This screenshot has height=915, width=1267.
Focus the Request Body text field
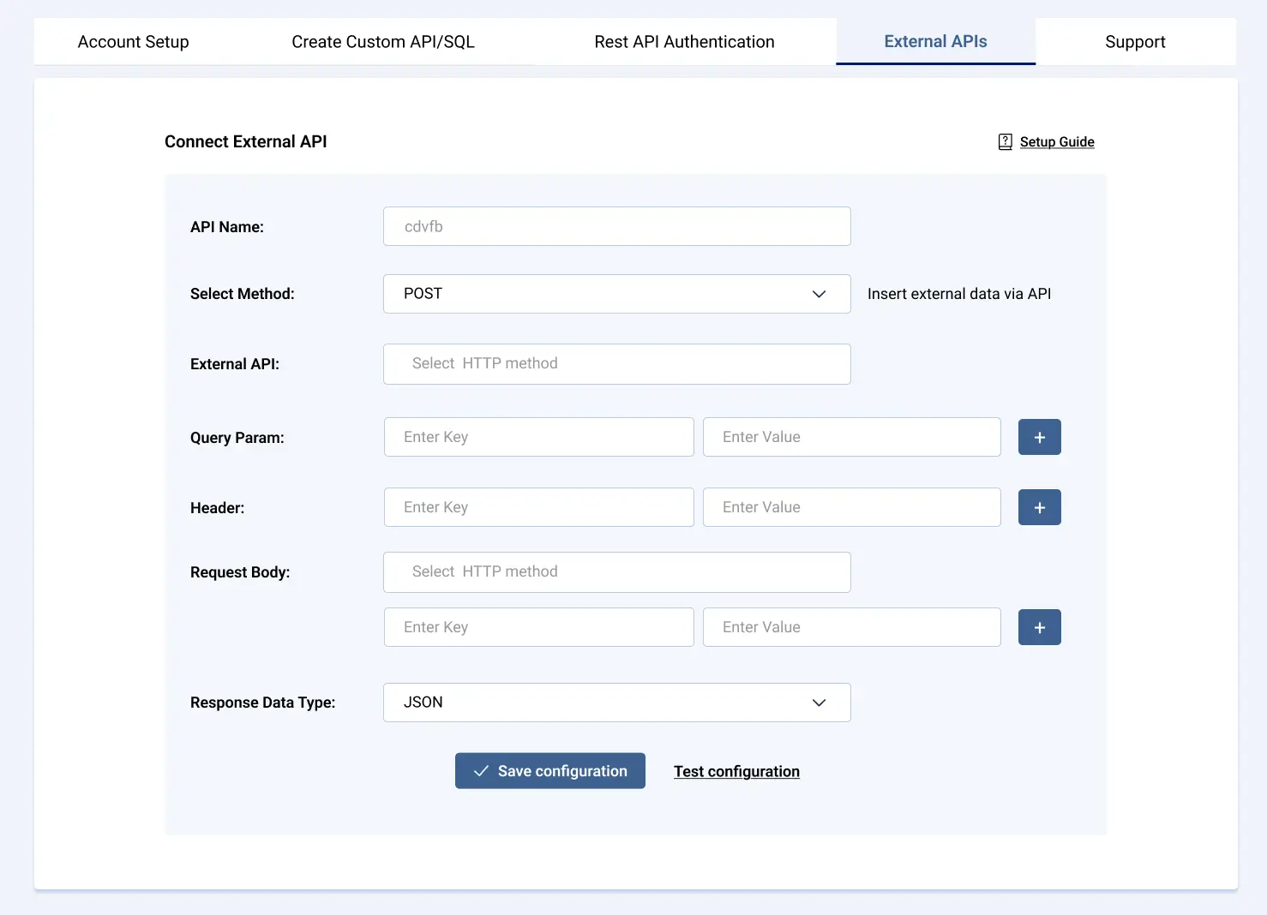(x=616, y=572)
